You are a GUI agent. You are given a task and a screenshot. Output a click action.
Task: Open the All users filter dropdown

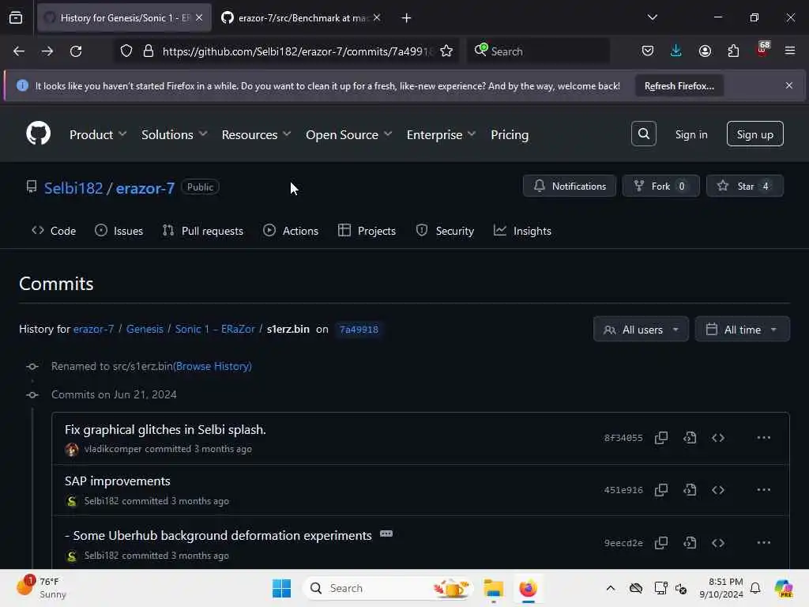click(641, 330)
